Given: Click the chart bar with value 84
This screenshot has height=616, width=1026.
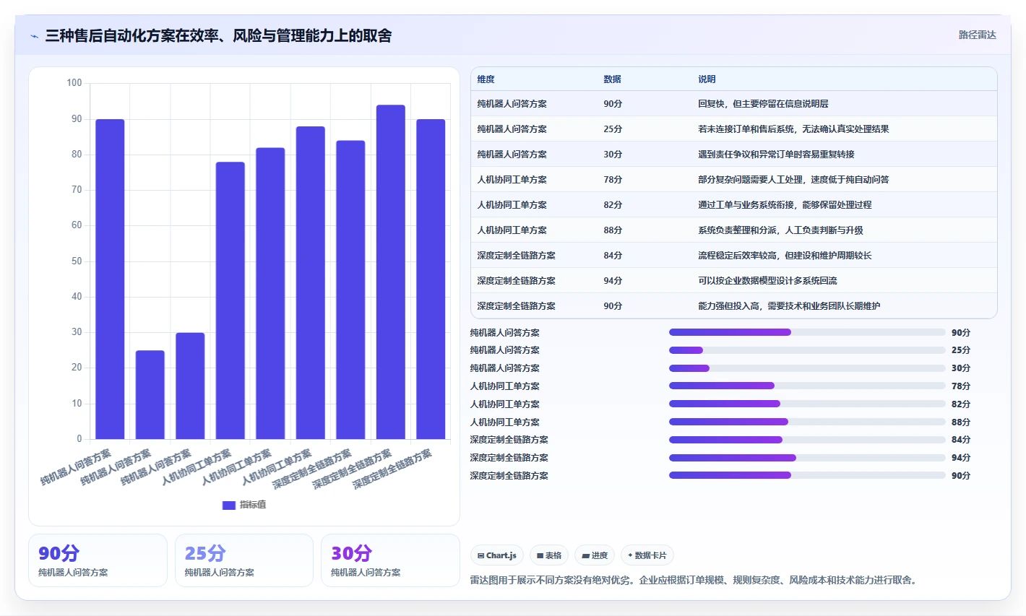Looking at the screenshot, I should (350, 290).
